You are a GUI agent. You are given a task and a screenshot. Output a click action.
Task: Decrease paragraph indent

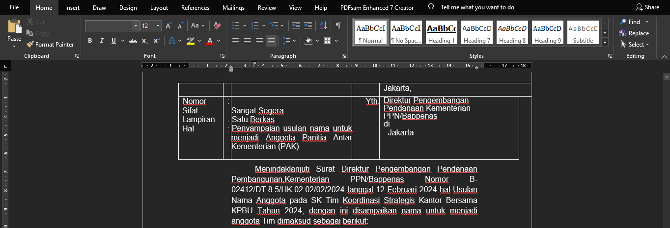pyautogui.click(x=296, y=25)
